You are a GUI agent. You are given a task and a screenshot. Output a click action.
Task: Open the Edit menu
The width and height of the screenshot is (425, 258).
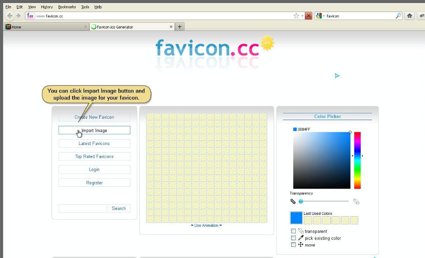pyautogui.click(x=20, y=7)
